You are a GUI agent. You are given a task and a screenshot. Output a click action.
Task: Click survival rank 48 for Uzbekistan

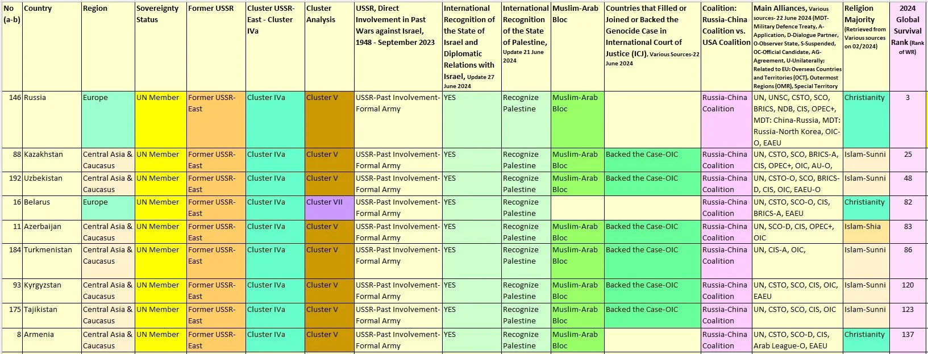[x=908, y=184]
